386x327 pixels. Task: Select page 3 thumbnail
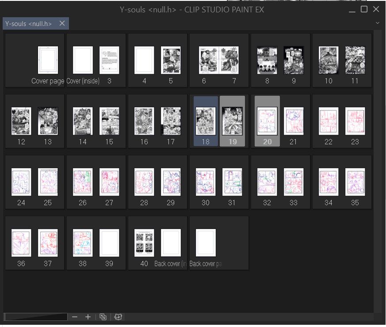pyautogui.click(x=109, y=60)
